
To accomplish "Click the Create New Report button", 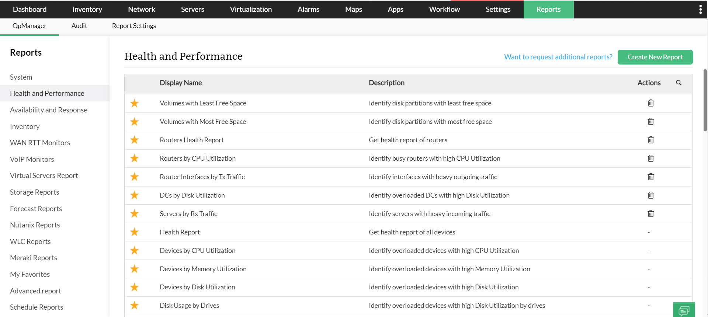I will coord(655,57).
